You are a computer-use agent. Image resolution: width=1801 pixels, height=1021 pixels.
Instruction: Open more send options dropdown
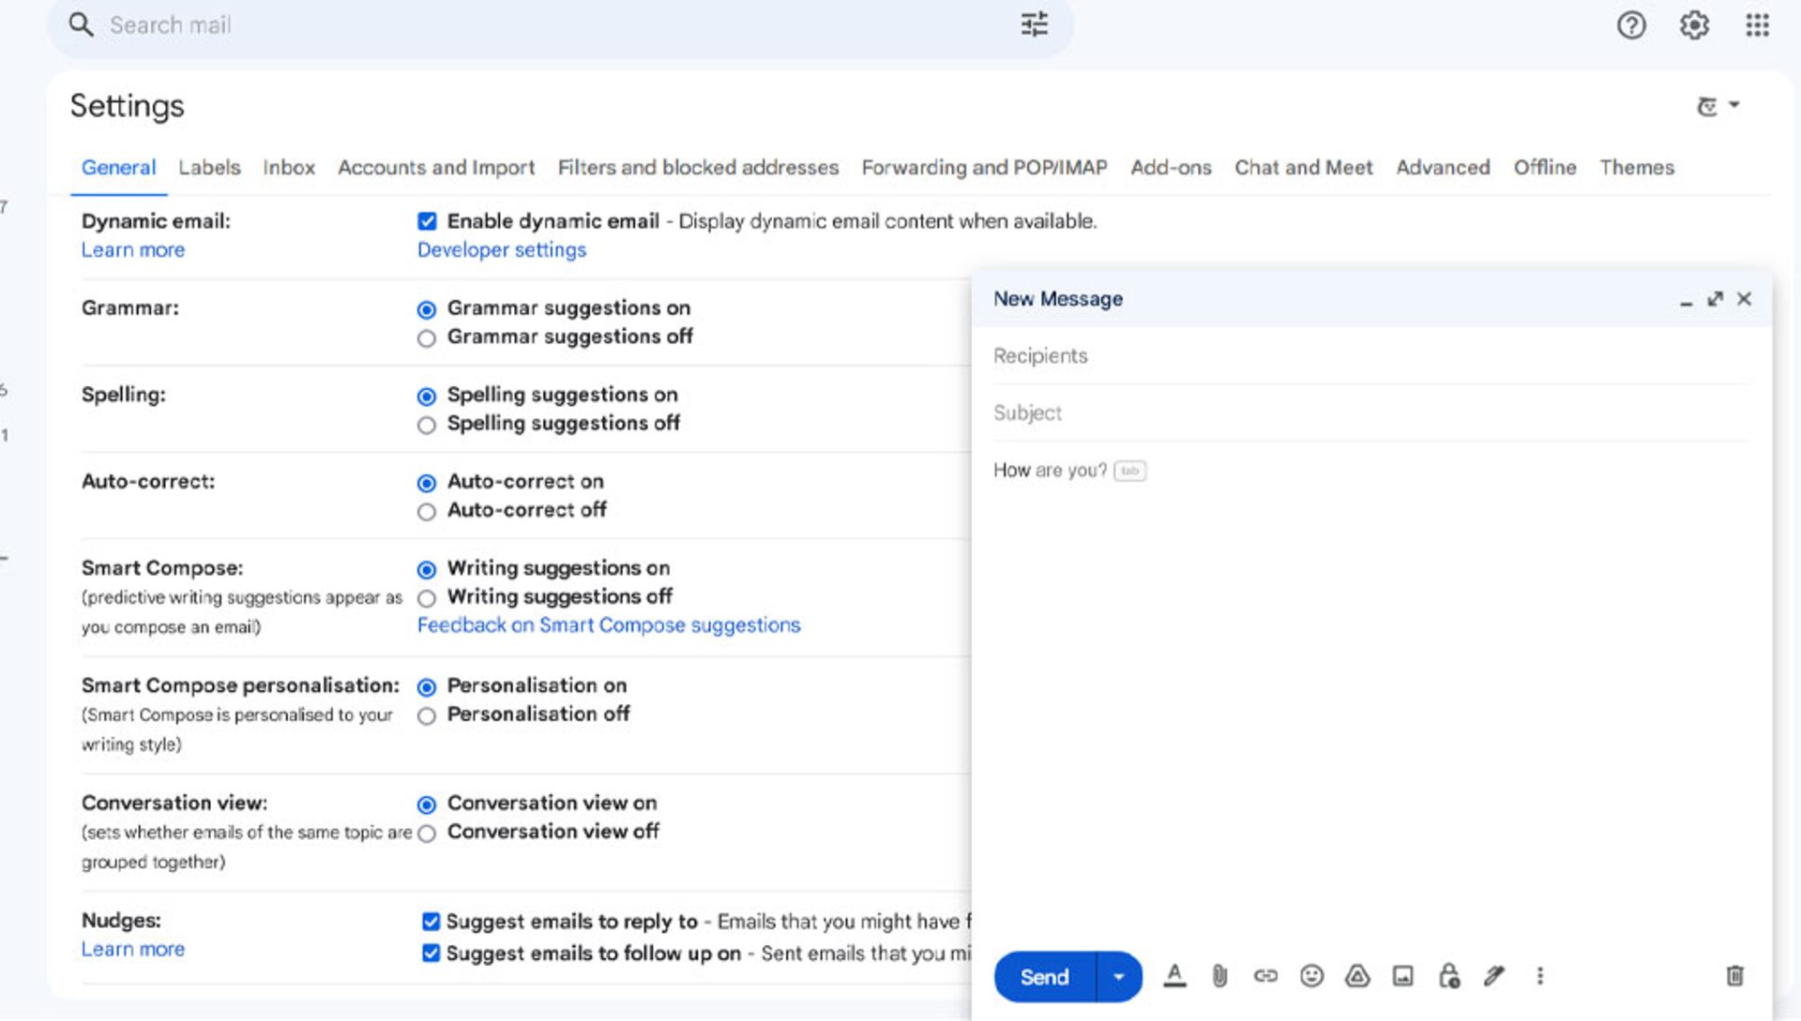1119,977
